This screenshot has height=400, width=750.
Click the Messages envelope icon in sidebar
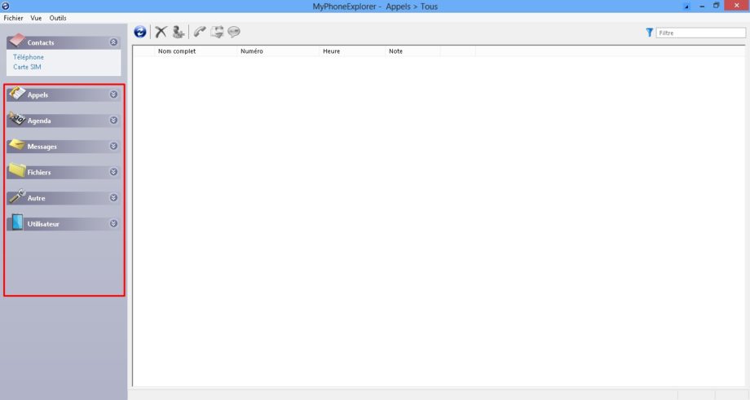click(16, 145)
